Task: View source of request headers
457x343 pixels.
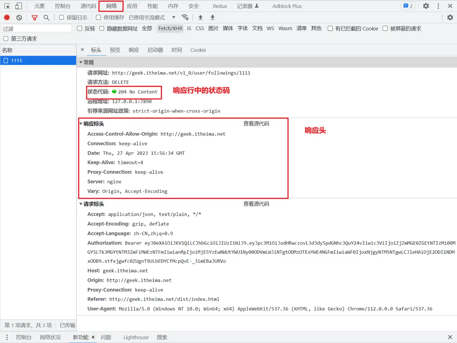Action: pos(256,204)
